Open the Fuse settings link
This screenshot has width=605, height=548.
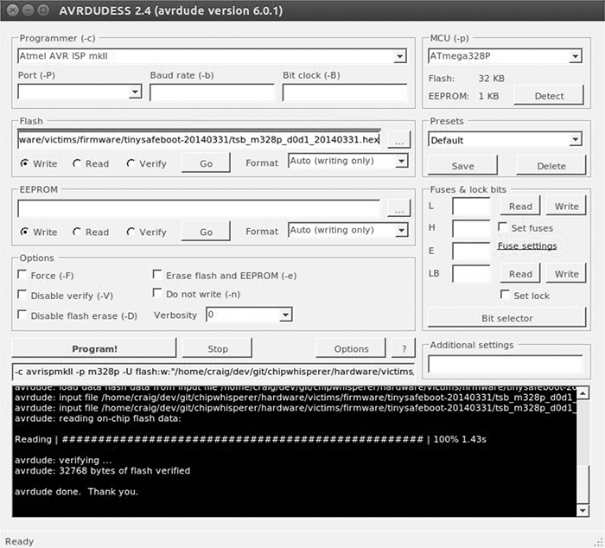tap(527, 246)
